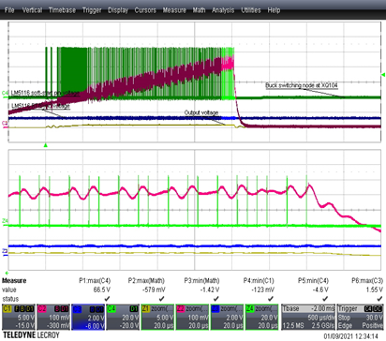Open the Z2 zoom descriptor box
The height and width of the screenshot is (341, 386).
pyautogui.click(x=192, y=318)
